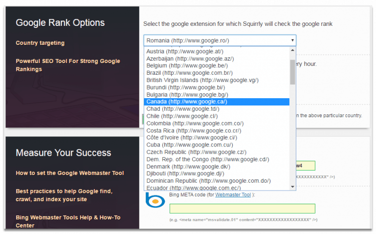Open the Romania google extension dropdown
Image resolution: width=376 pixels, height=234 pixels.
220,41
